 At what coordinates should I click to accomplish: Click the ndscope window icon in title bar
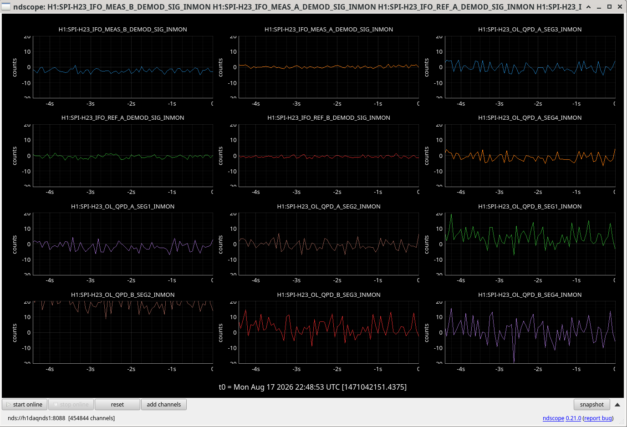(x=6, y=6)
